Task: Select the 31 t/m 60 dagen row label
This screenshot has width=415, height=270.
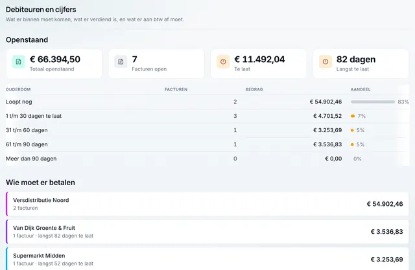Action: 27,130
